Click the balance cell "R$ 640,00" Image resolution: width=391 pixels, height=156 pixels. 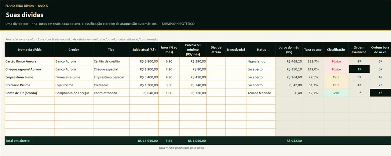pos(144,93)
